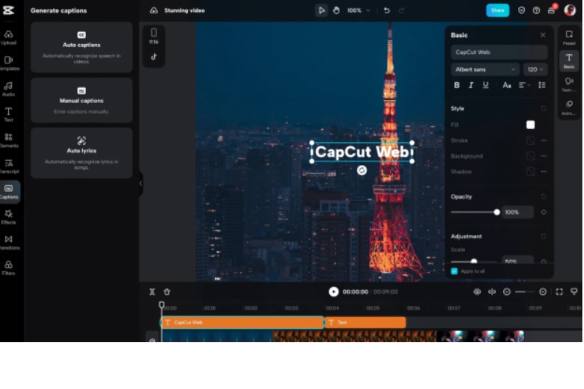The width and height of the screenshot is (584, 389).
Task: Open the Transitions sidebar panel
Action: pos(9,242)
